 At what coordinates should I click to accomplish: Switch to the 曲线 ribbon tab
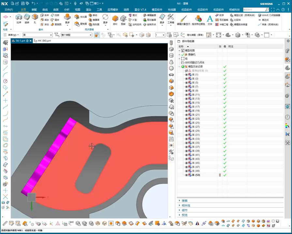click(45, 10)
